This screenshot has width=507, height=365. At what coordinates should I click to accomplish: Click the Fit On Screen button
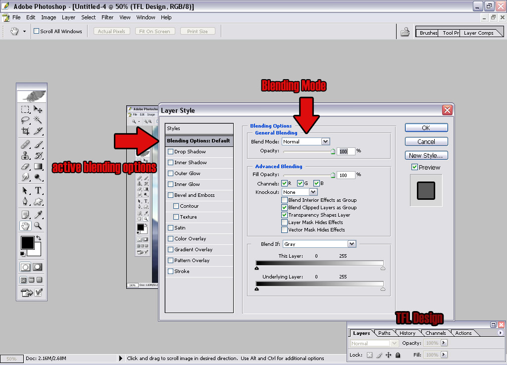[154, 31]
